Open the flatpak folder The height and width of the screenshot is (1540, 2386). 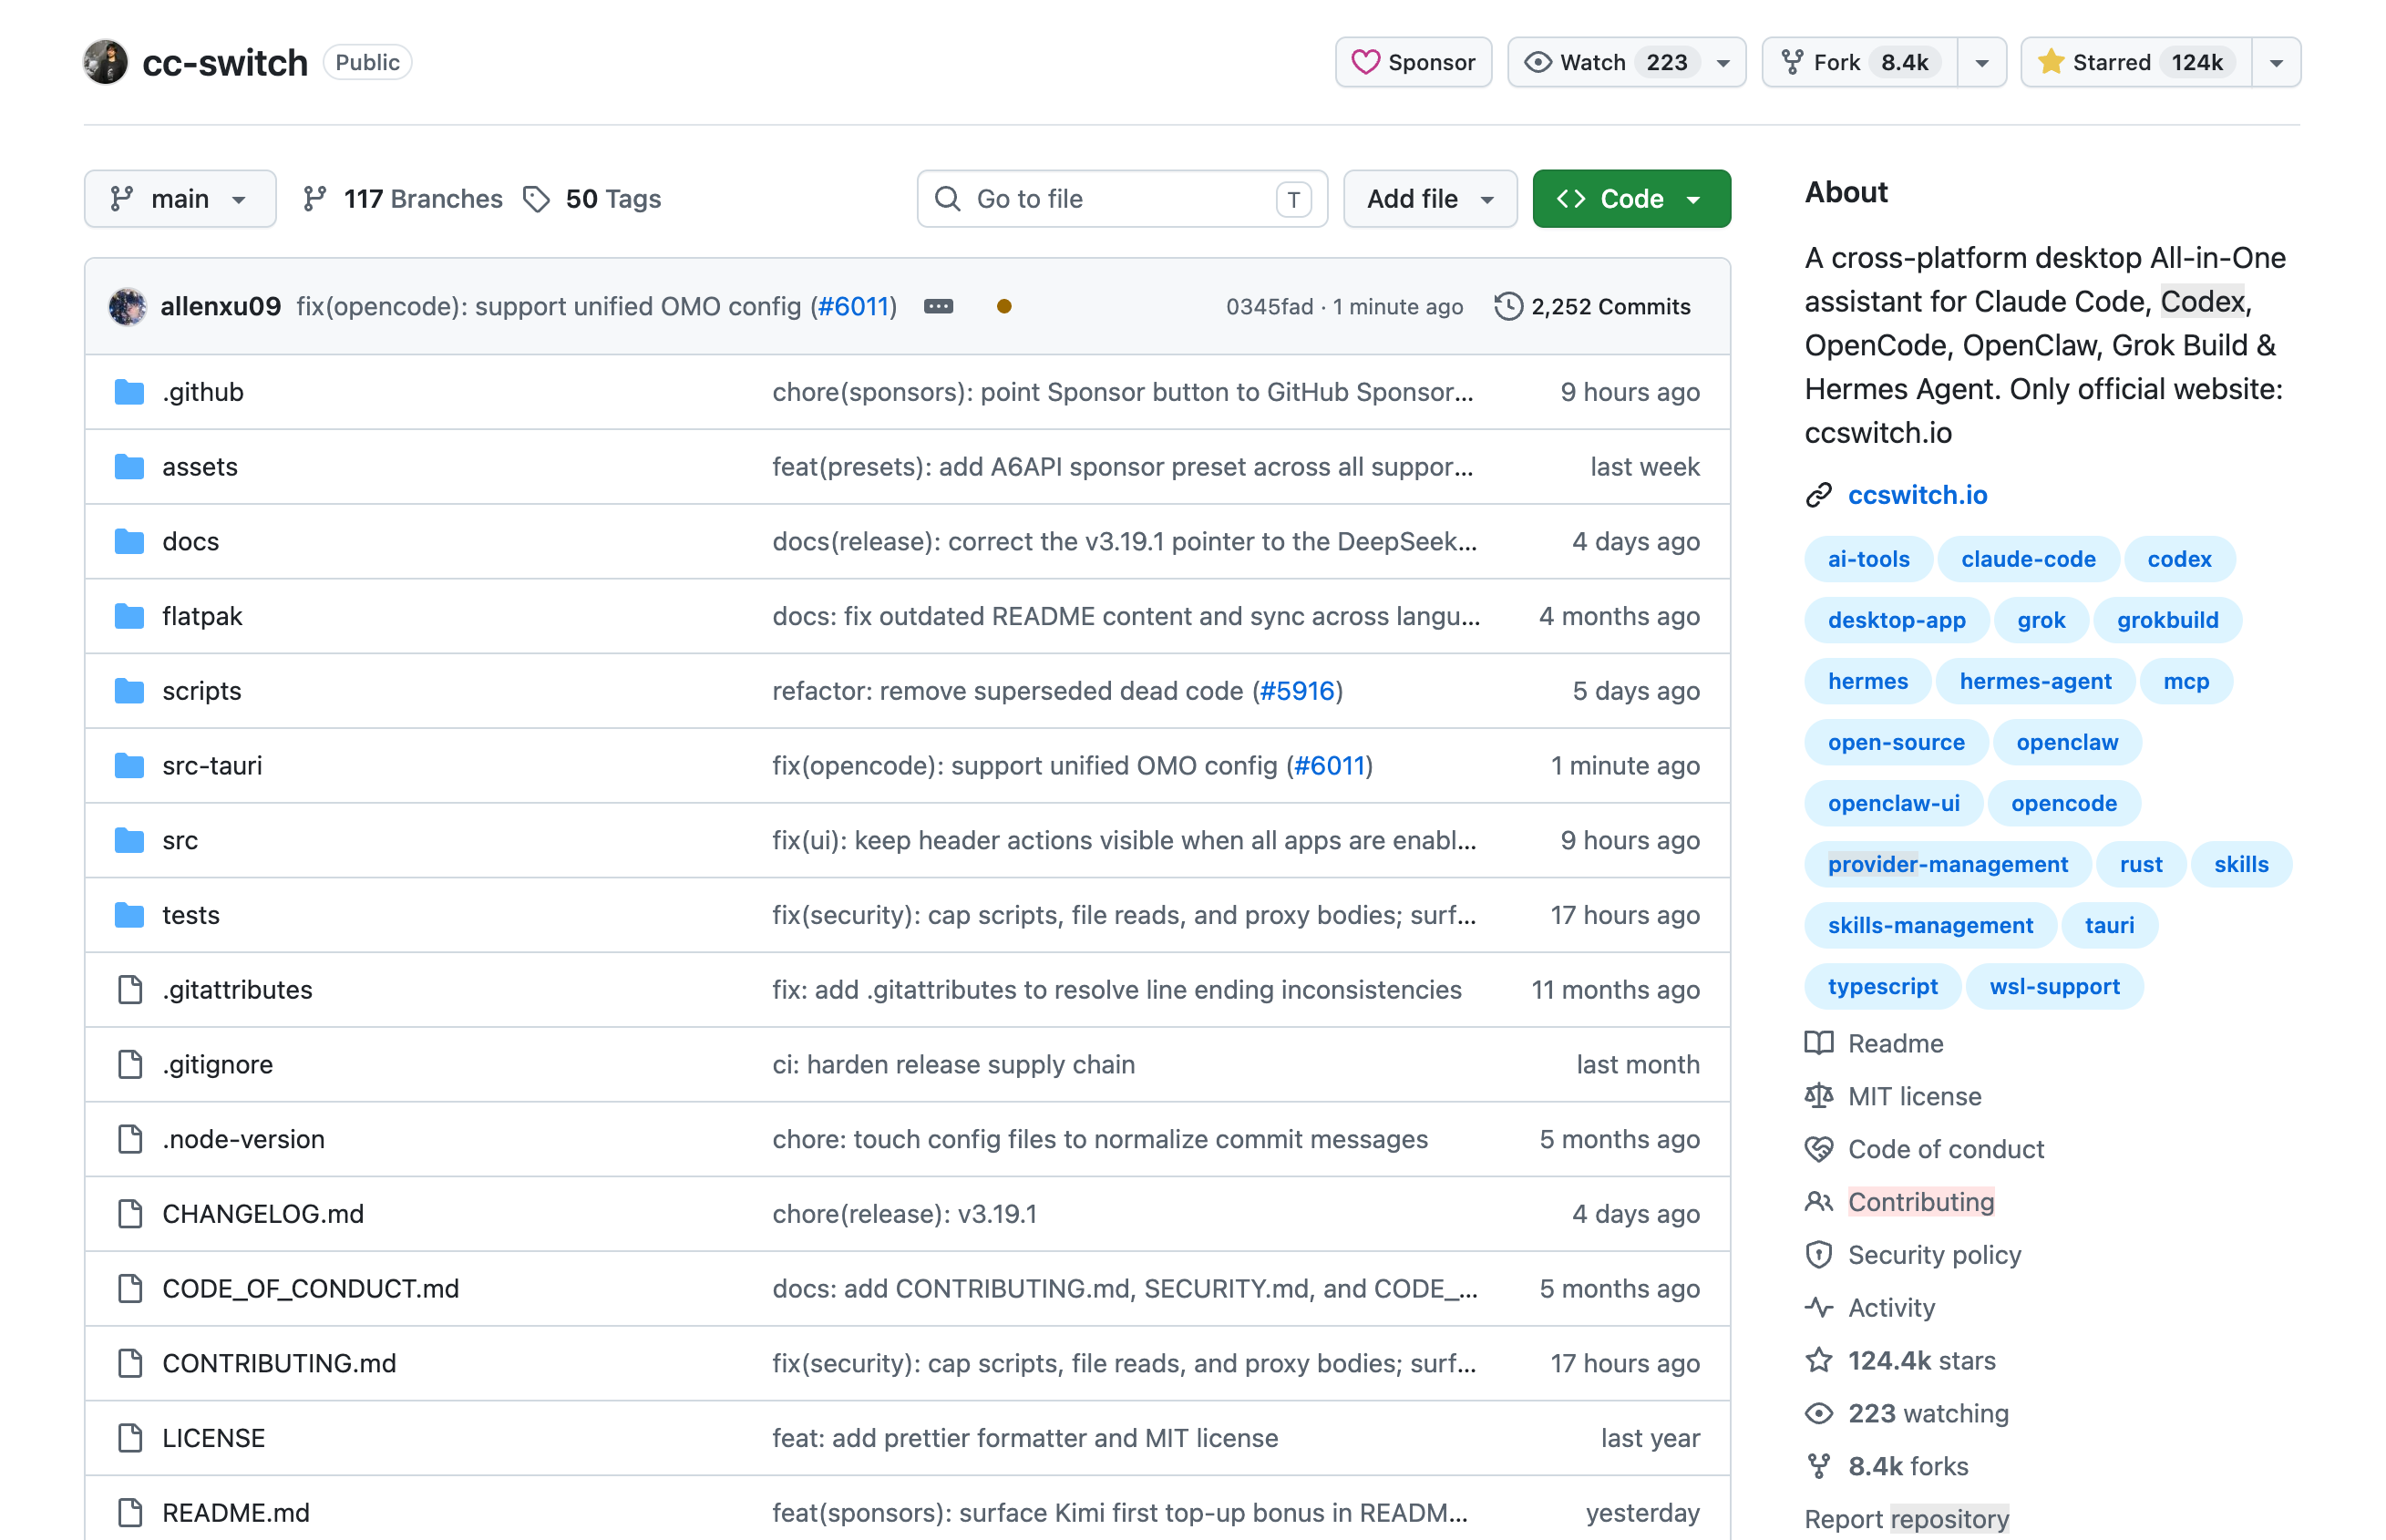pos(202,616)
